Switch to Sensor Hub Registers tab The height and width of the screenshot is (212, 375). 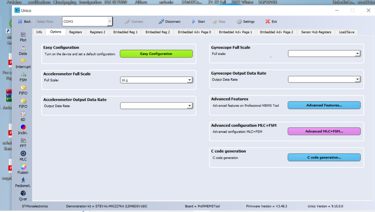tap(316, 32)
